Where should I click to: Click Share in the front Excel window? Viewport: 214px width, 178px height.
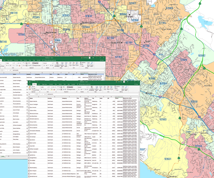136,84
